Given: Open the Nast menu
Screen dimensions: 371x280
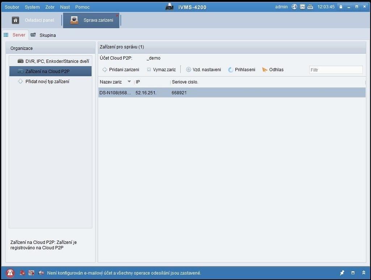Looking at the screenshot, I should click(x=65, y=7).
